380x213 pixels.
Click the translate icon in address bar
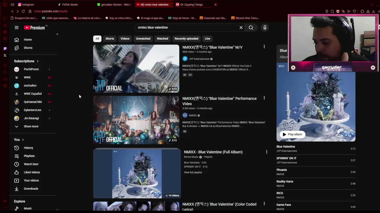tap(343, 11)
